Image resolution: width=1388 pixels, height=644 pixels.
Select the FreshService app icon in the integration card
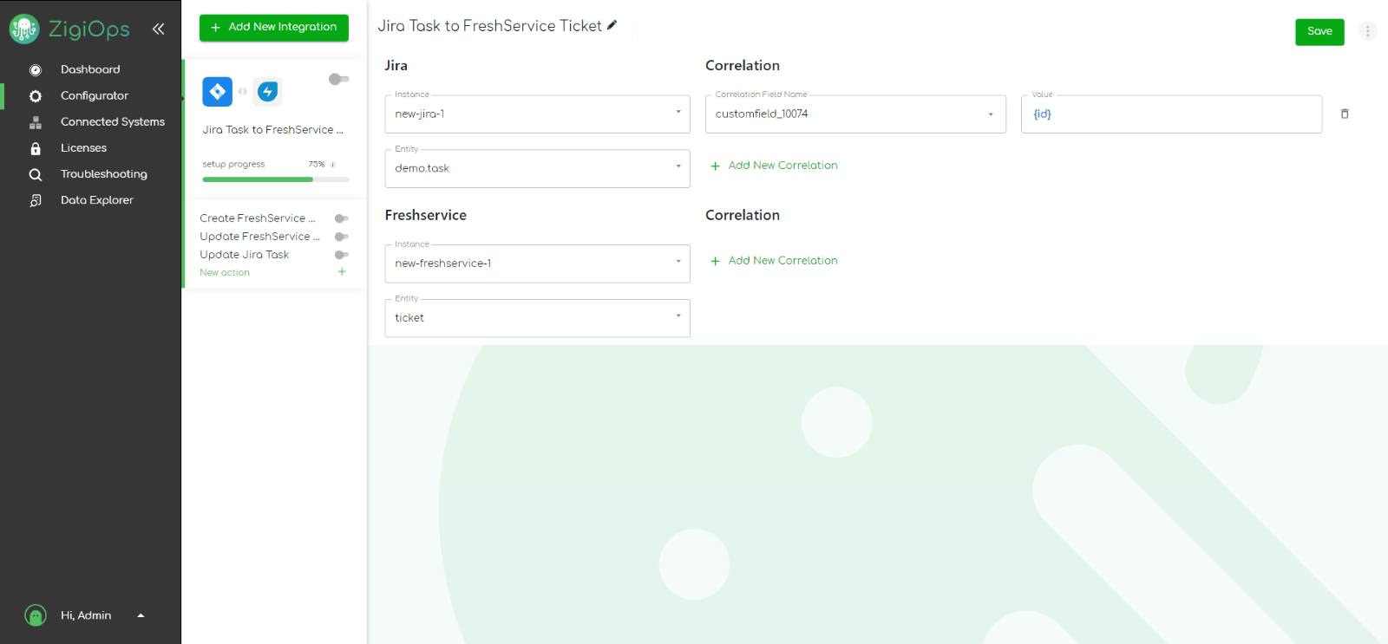[267, 91]
